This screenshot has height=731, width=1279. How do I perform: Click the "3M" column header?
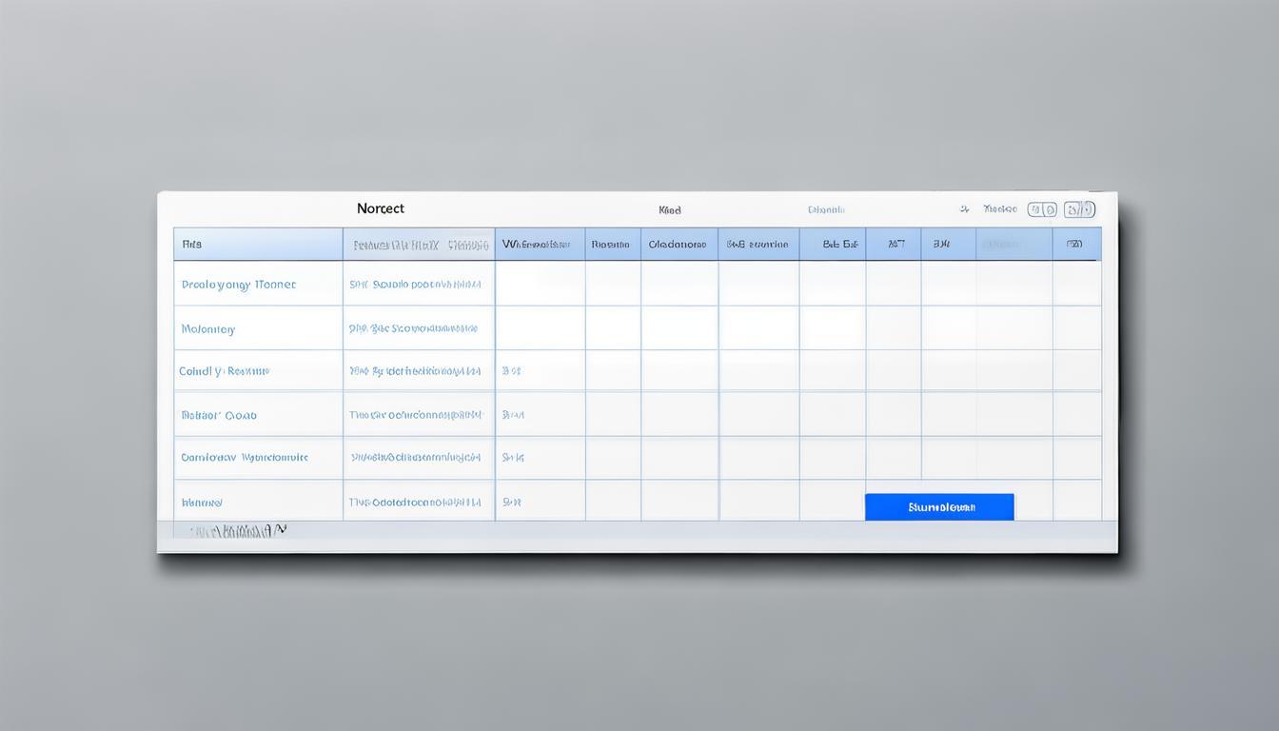941,244
